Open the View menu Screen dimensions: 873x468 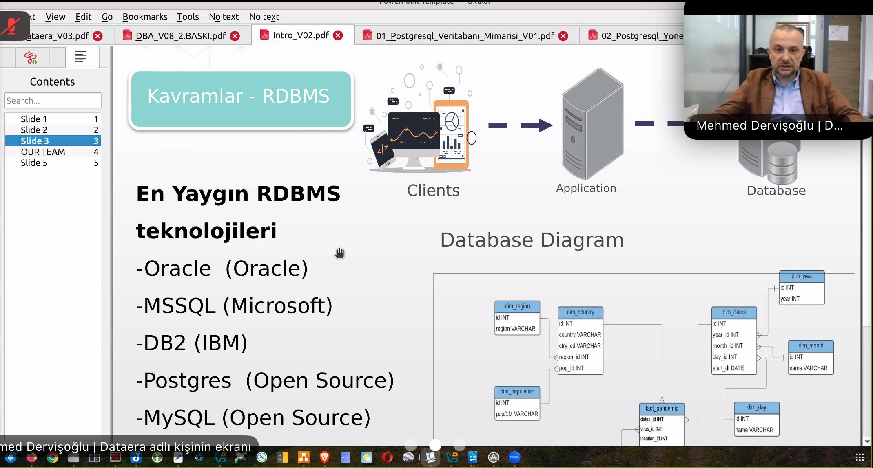click(x=55, y=17)
